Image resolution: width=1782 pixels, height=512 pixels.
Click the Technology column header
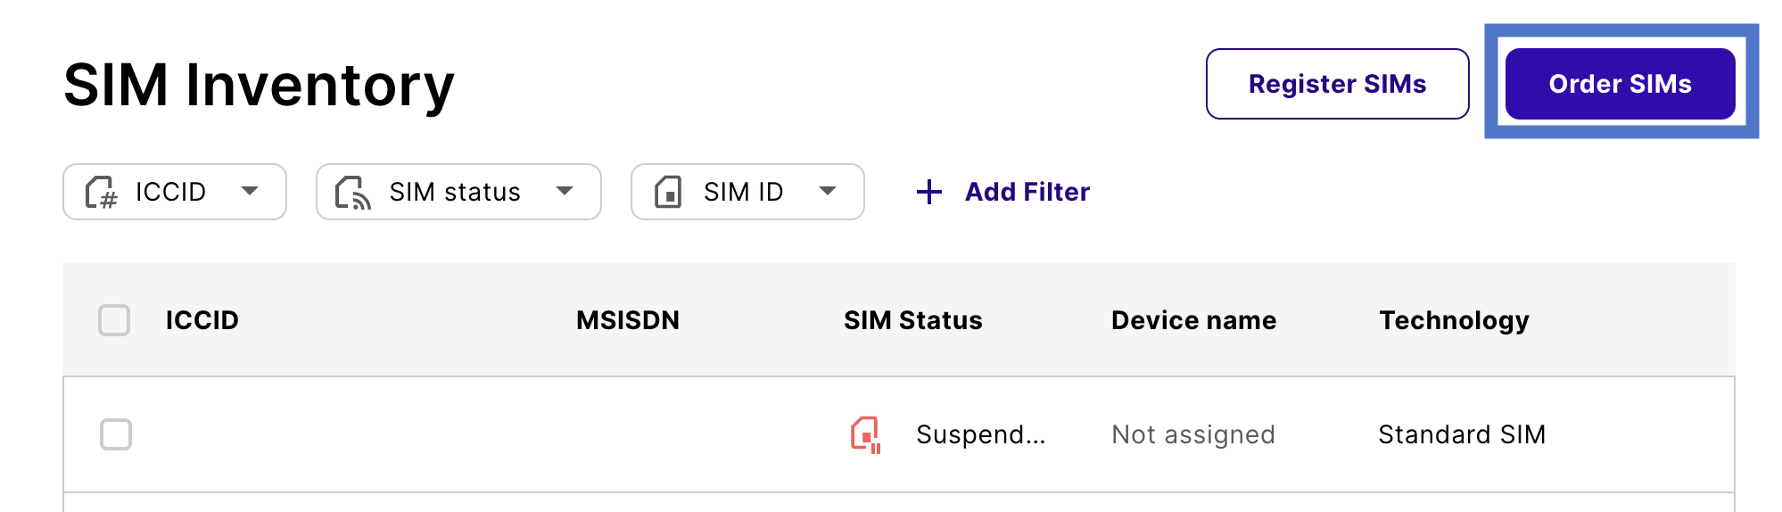1454,320
